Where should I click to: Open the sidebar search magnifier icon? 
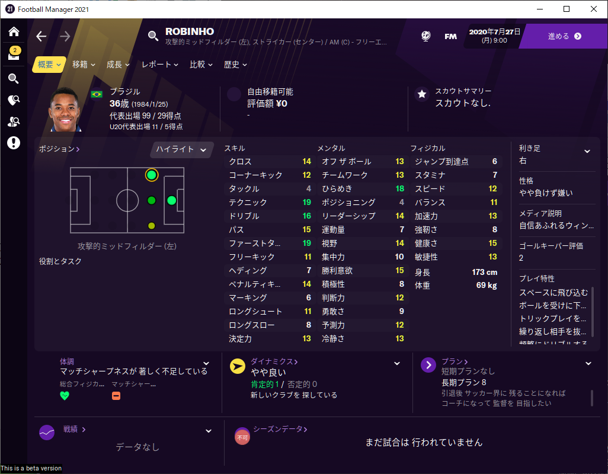click(x=14, y=79)
